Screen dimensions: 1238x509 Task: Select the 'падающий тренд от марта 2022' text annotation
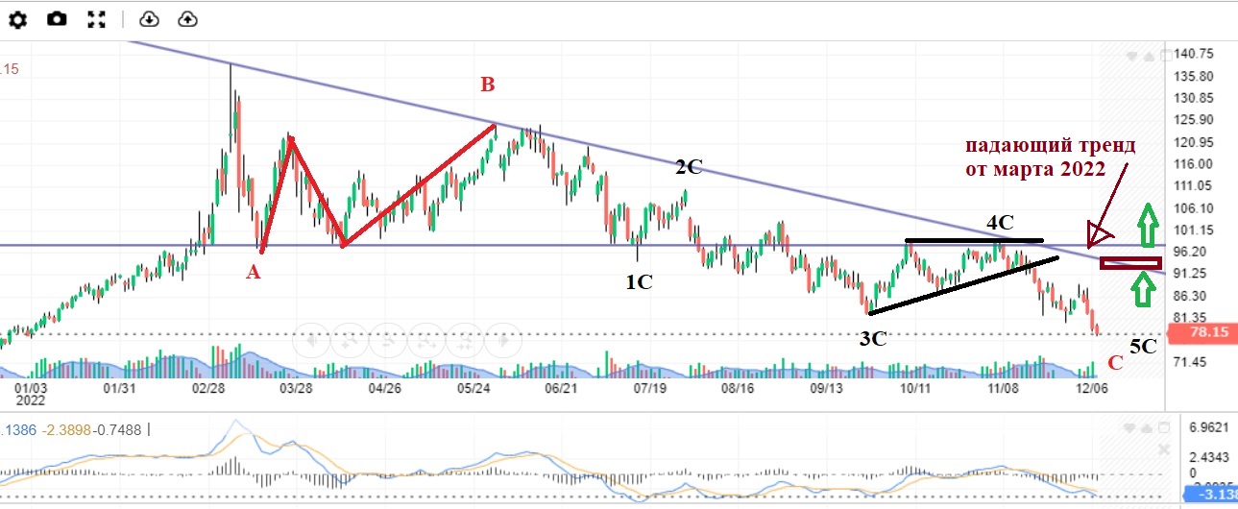1050,158
